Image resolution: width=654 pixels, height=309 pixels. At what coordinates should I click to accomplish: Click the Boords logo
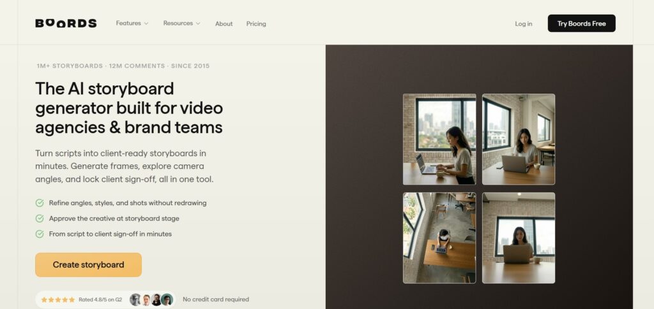[x=66, y=24]
